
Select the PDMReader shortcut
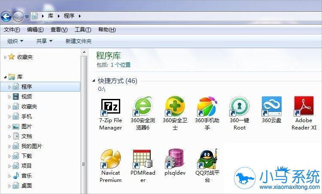143,166
